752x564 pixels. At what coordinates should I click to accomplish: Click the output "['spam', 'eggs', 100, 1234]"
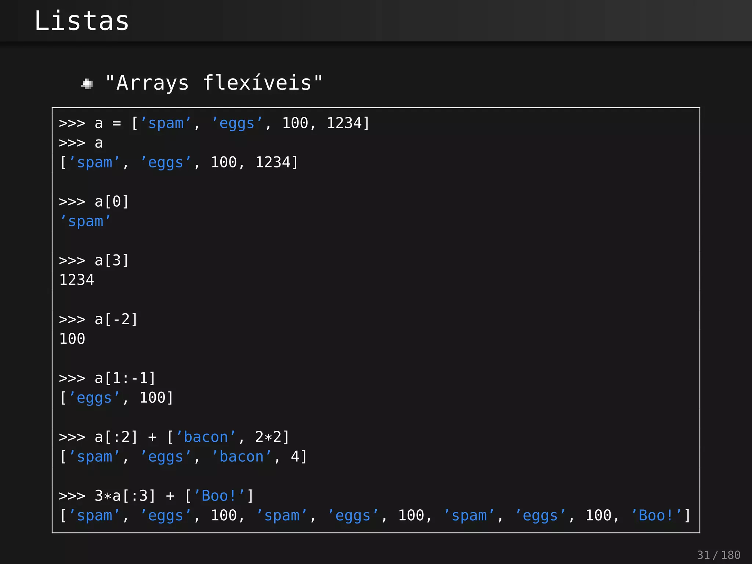[179, 163]
